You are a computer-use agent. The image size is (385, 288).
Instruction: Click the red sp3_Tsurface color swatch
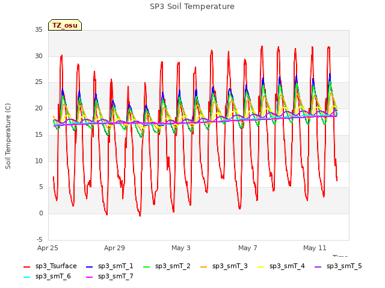click(26, 266)
